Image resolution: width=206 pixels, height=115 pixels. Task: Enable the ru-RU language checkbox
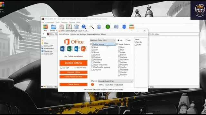[136, 45]
